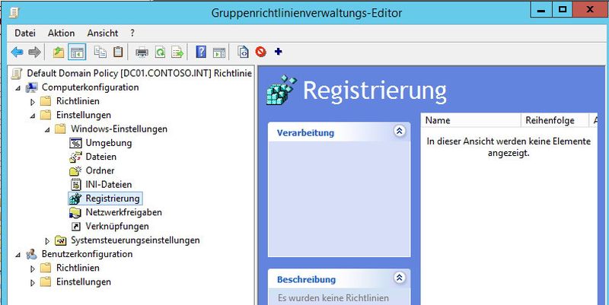The width and height of the screenshot is (609, 305).
Task: Expand Einstellungen under Benutzerkonfiguration
Action: tap(33, 283)
